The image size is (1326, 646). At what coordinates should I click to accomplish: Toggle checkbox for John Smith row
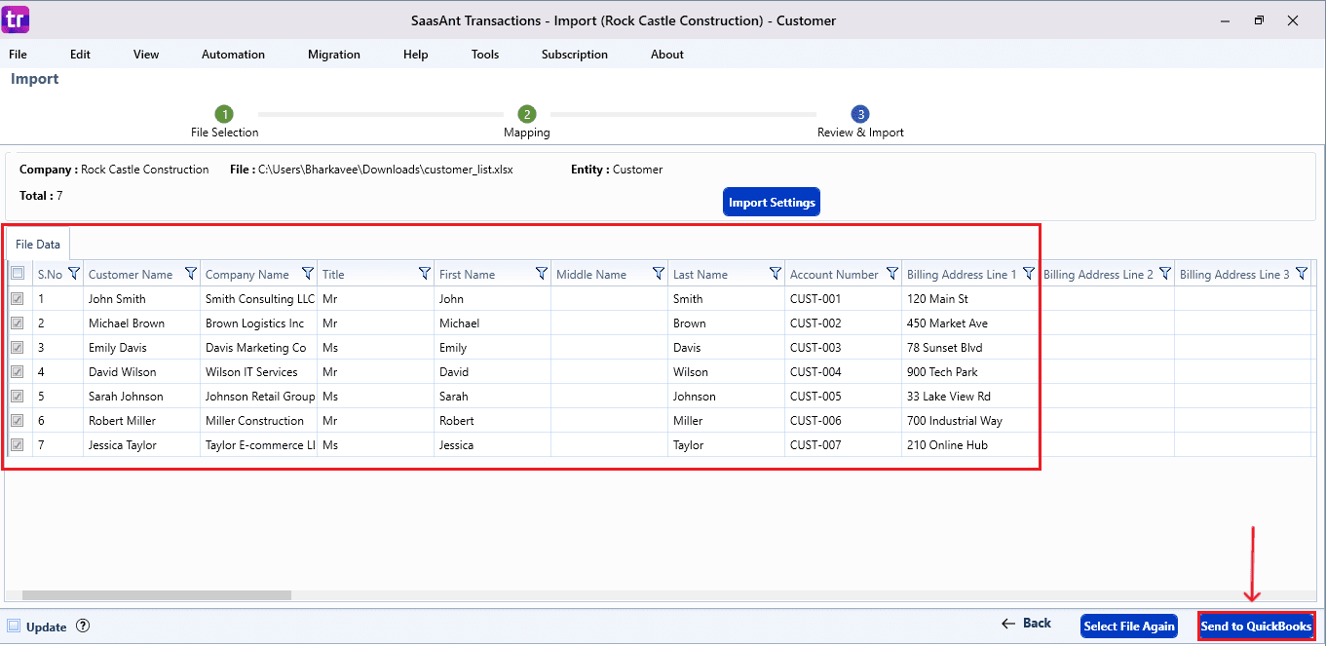18,299
